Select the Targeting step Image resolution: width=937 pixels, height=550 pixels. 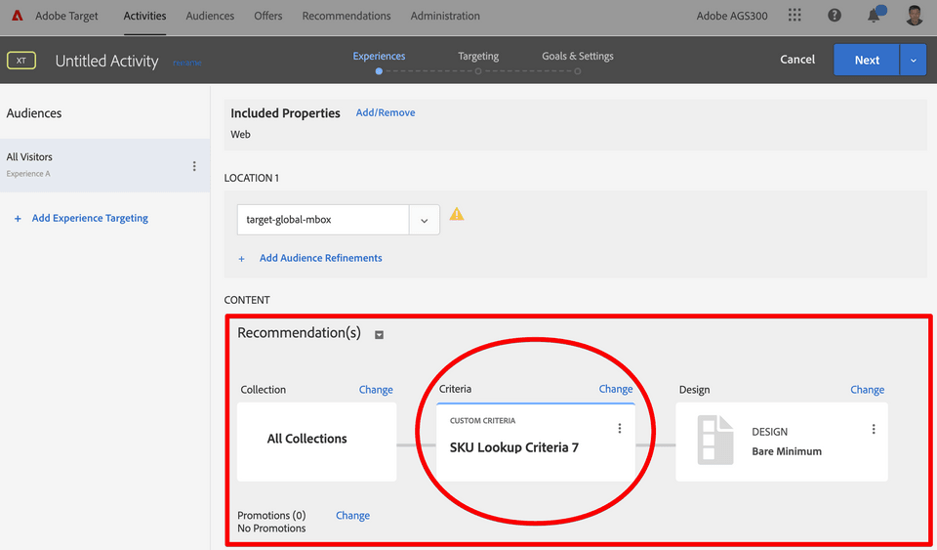click(478, 57)
